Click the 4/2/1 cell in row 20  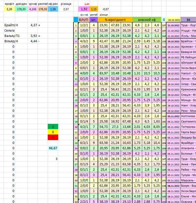coord(84,127)
